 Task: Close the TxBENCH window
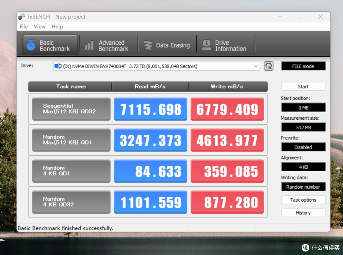[320, 17]
